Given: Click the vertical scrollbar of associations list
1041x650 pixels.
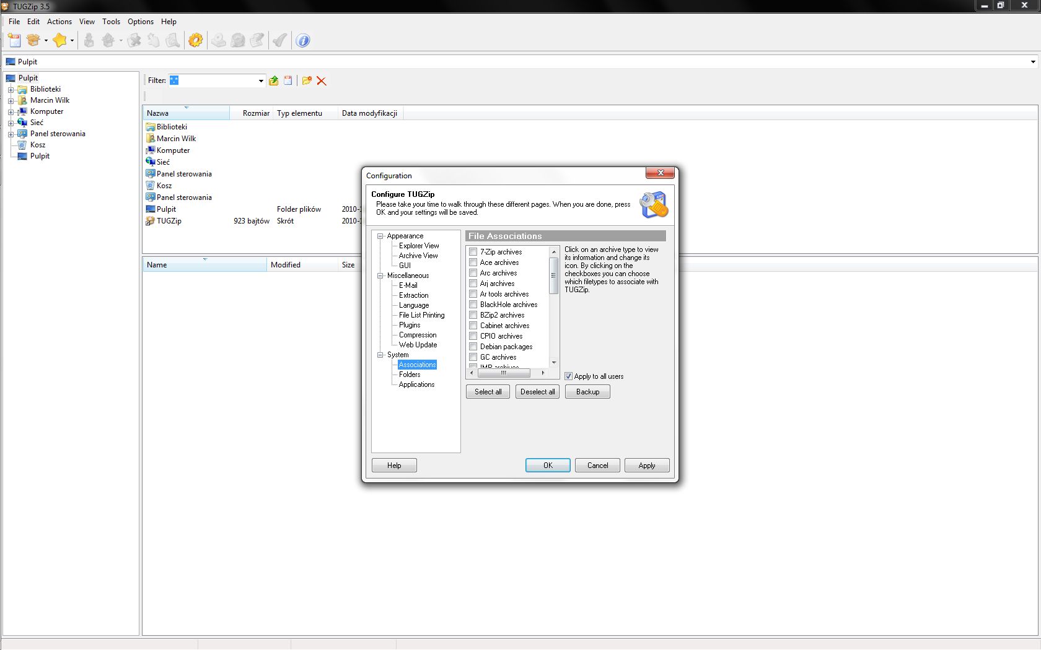Looking at the screenshot, I should pos(554,307).
